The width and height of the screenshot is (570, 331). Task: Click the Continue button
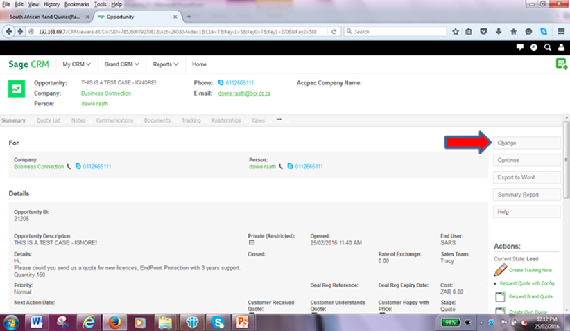pos(527,160)
